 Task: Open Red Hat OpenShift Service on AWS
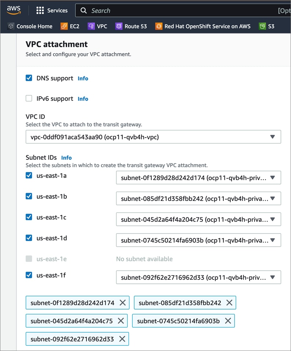(x=203, y=26)
